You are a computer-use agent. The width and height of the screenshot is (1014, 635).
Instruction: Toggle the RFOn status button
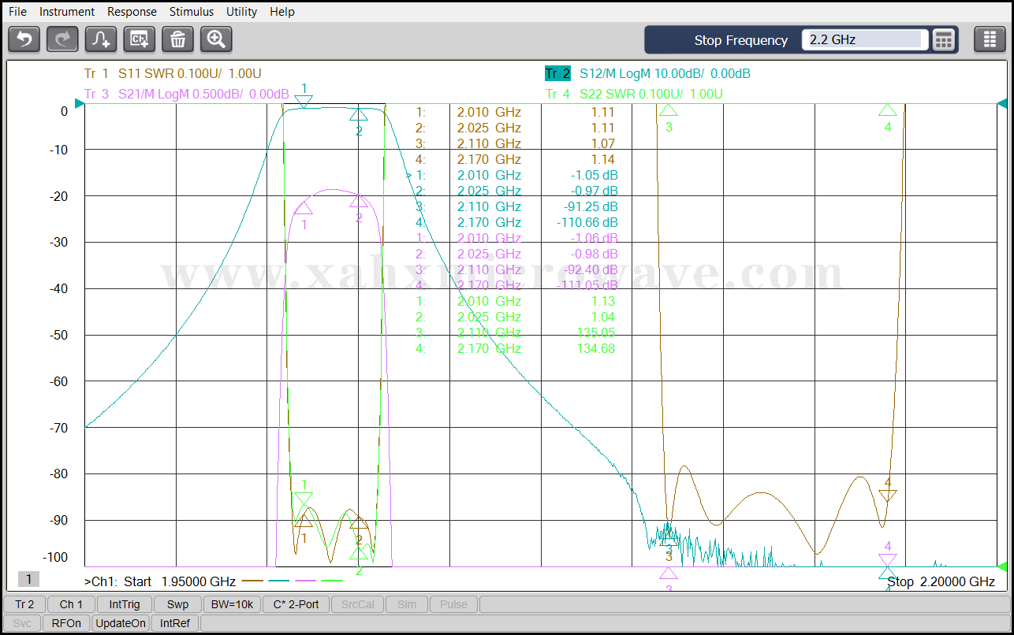[x=66, y=623]
